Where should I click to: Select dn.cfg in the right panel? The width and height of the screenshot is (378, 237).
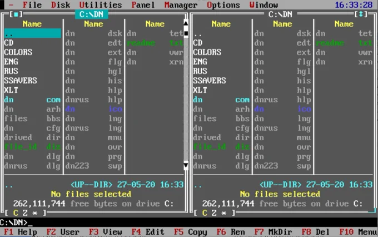(221, 128)
